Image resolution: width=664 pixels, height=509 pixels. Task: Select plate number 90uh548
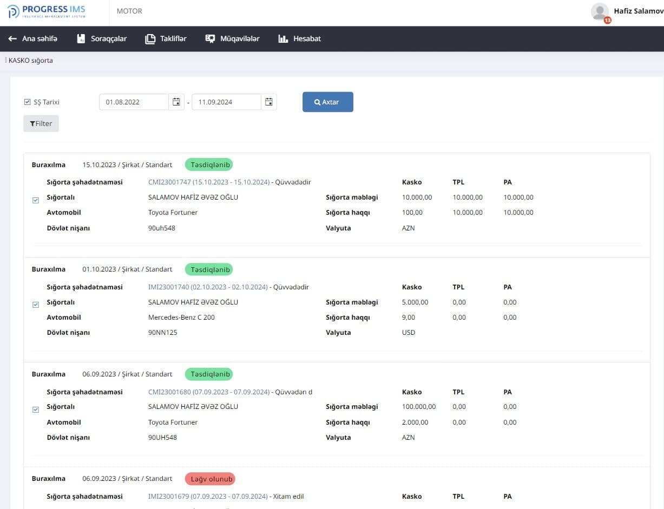click(x=162, y=228)
